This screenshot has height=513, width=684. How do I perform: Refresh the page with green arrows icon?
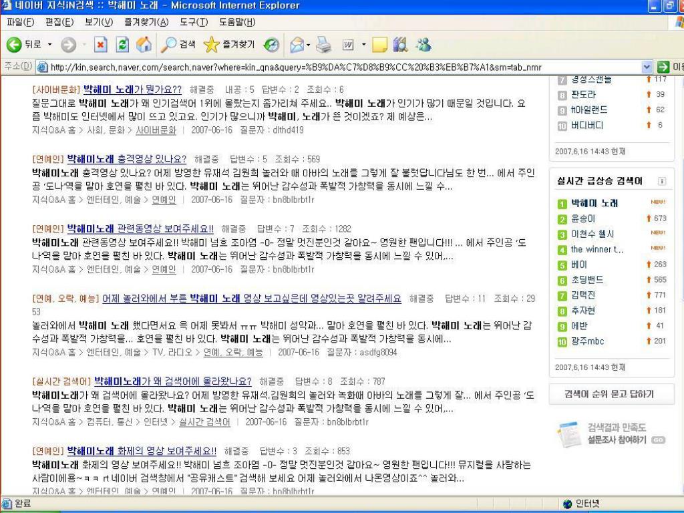[123, 45]
